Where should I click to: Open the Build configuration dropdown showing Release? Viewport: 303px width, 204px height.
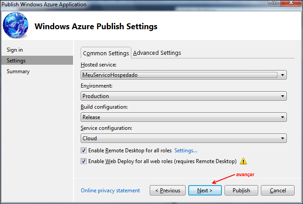tap(184, 117)
